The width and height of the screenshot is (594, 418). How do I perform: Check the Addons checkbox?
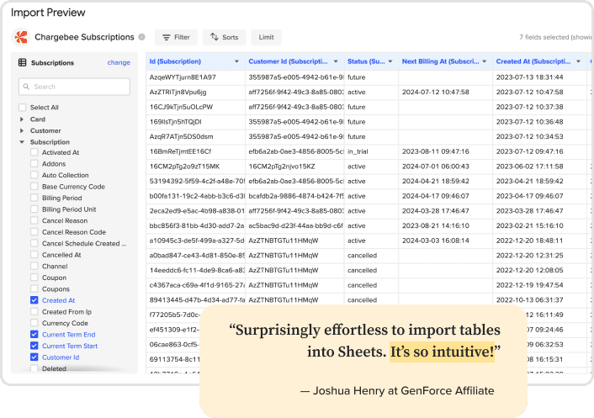click(34, 163)
